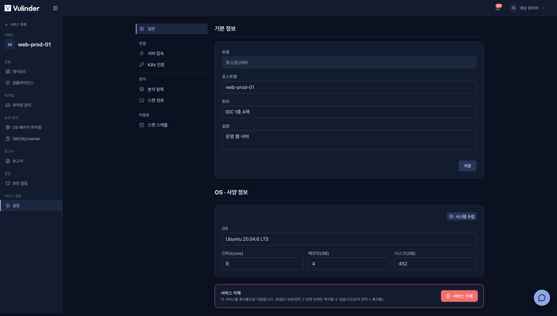Click the 위치 input field
The image size is (557, 316).
pos(349,112)
